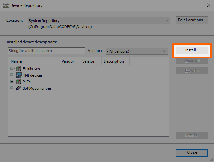Click the SoftMotion drives icon
The image size is (214, 162).
19,88
